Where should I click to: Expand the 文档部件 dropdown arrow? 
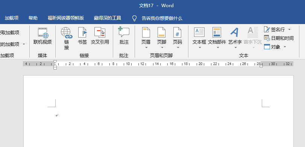[218, 47]
